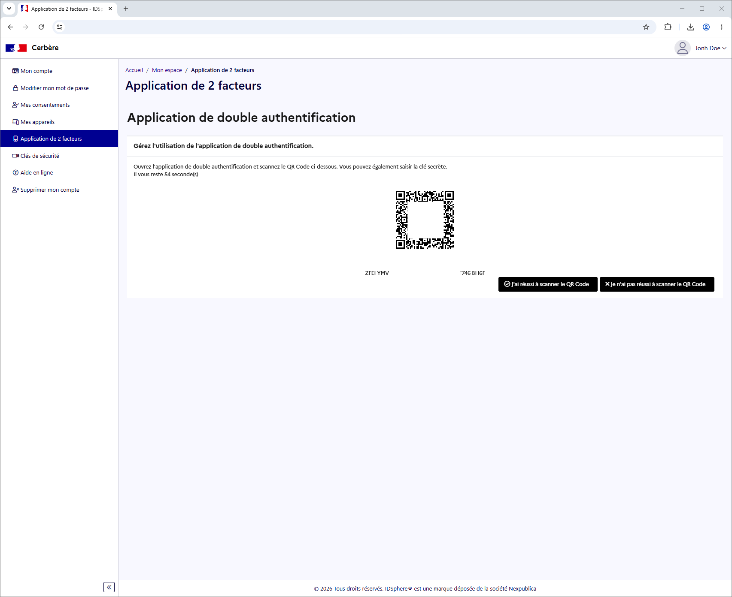This screenshot has width=732, height=597.
Task: Click the devices icon beside Mes appareils
Action: [15, 122]
